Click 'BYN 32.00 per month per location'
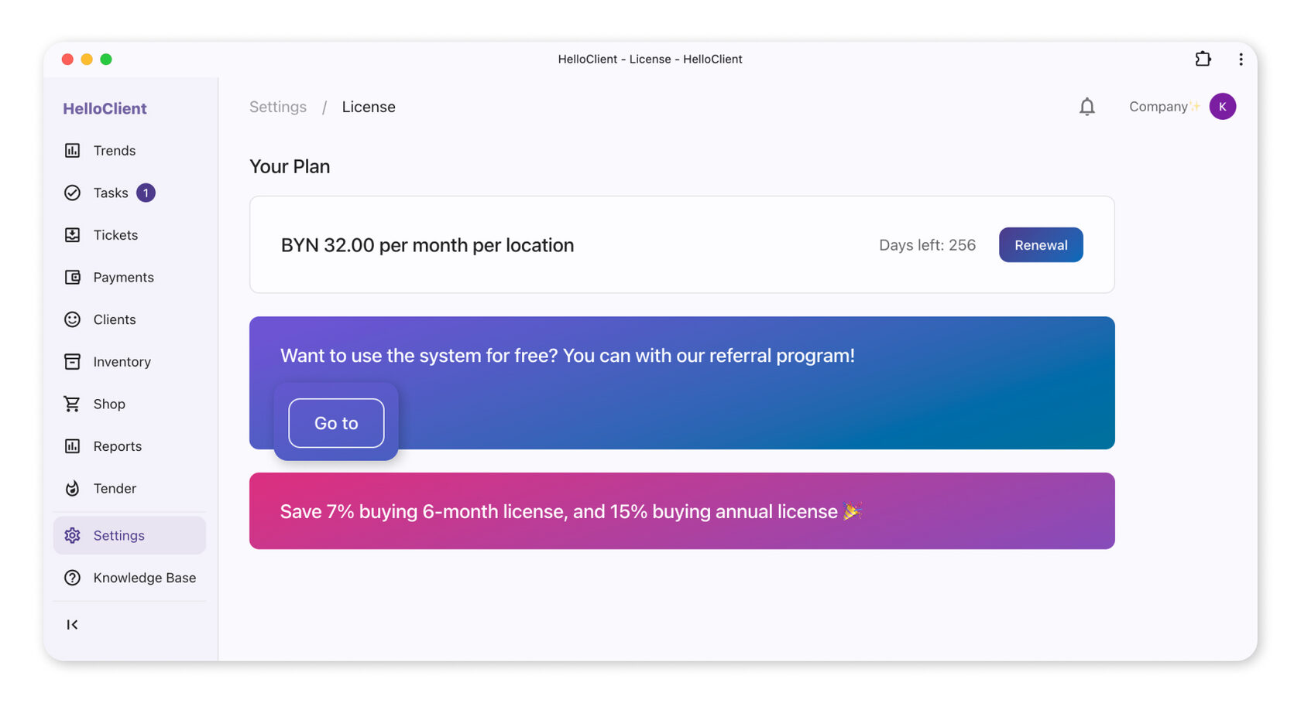This screenshot has height=703, width=1301. click(x=427, y=245)
